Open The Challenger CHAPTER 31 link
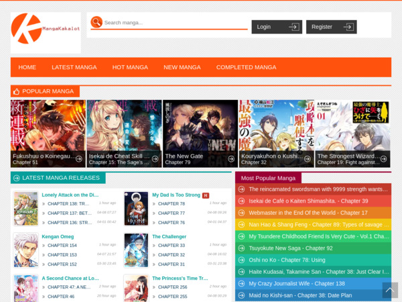402x302 pixels. [172, 264]
